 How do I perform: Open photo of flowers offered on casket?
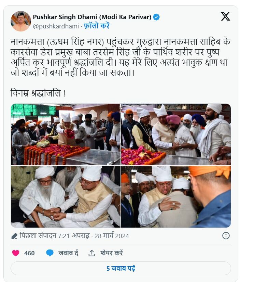(66, 134)
